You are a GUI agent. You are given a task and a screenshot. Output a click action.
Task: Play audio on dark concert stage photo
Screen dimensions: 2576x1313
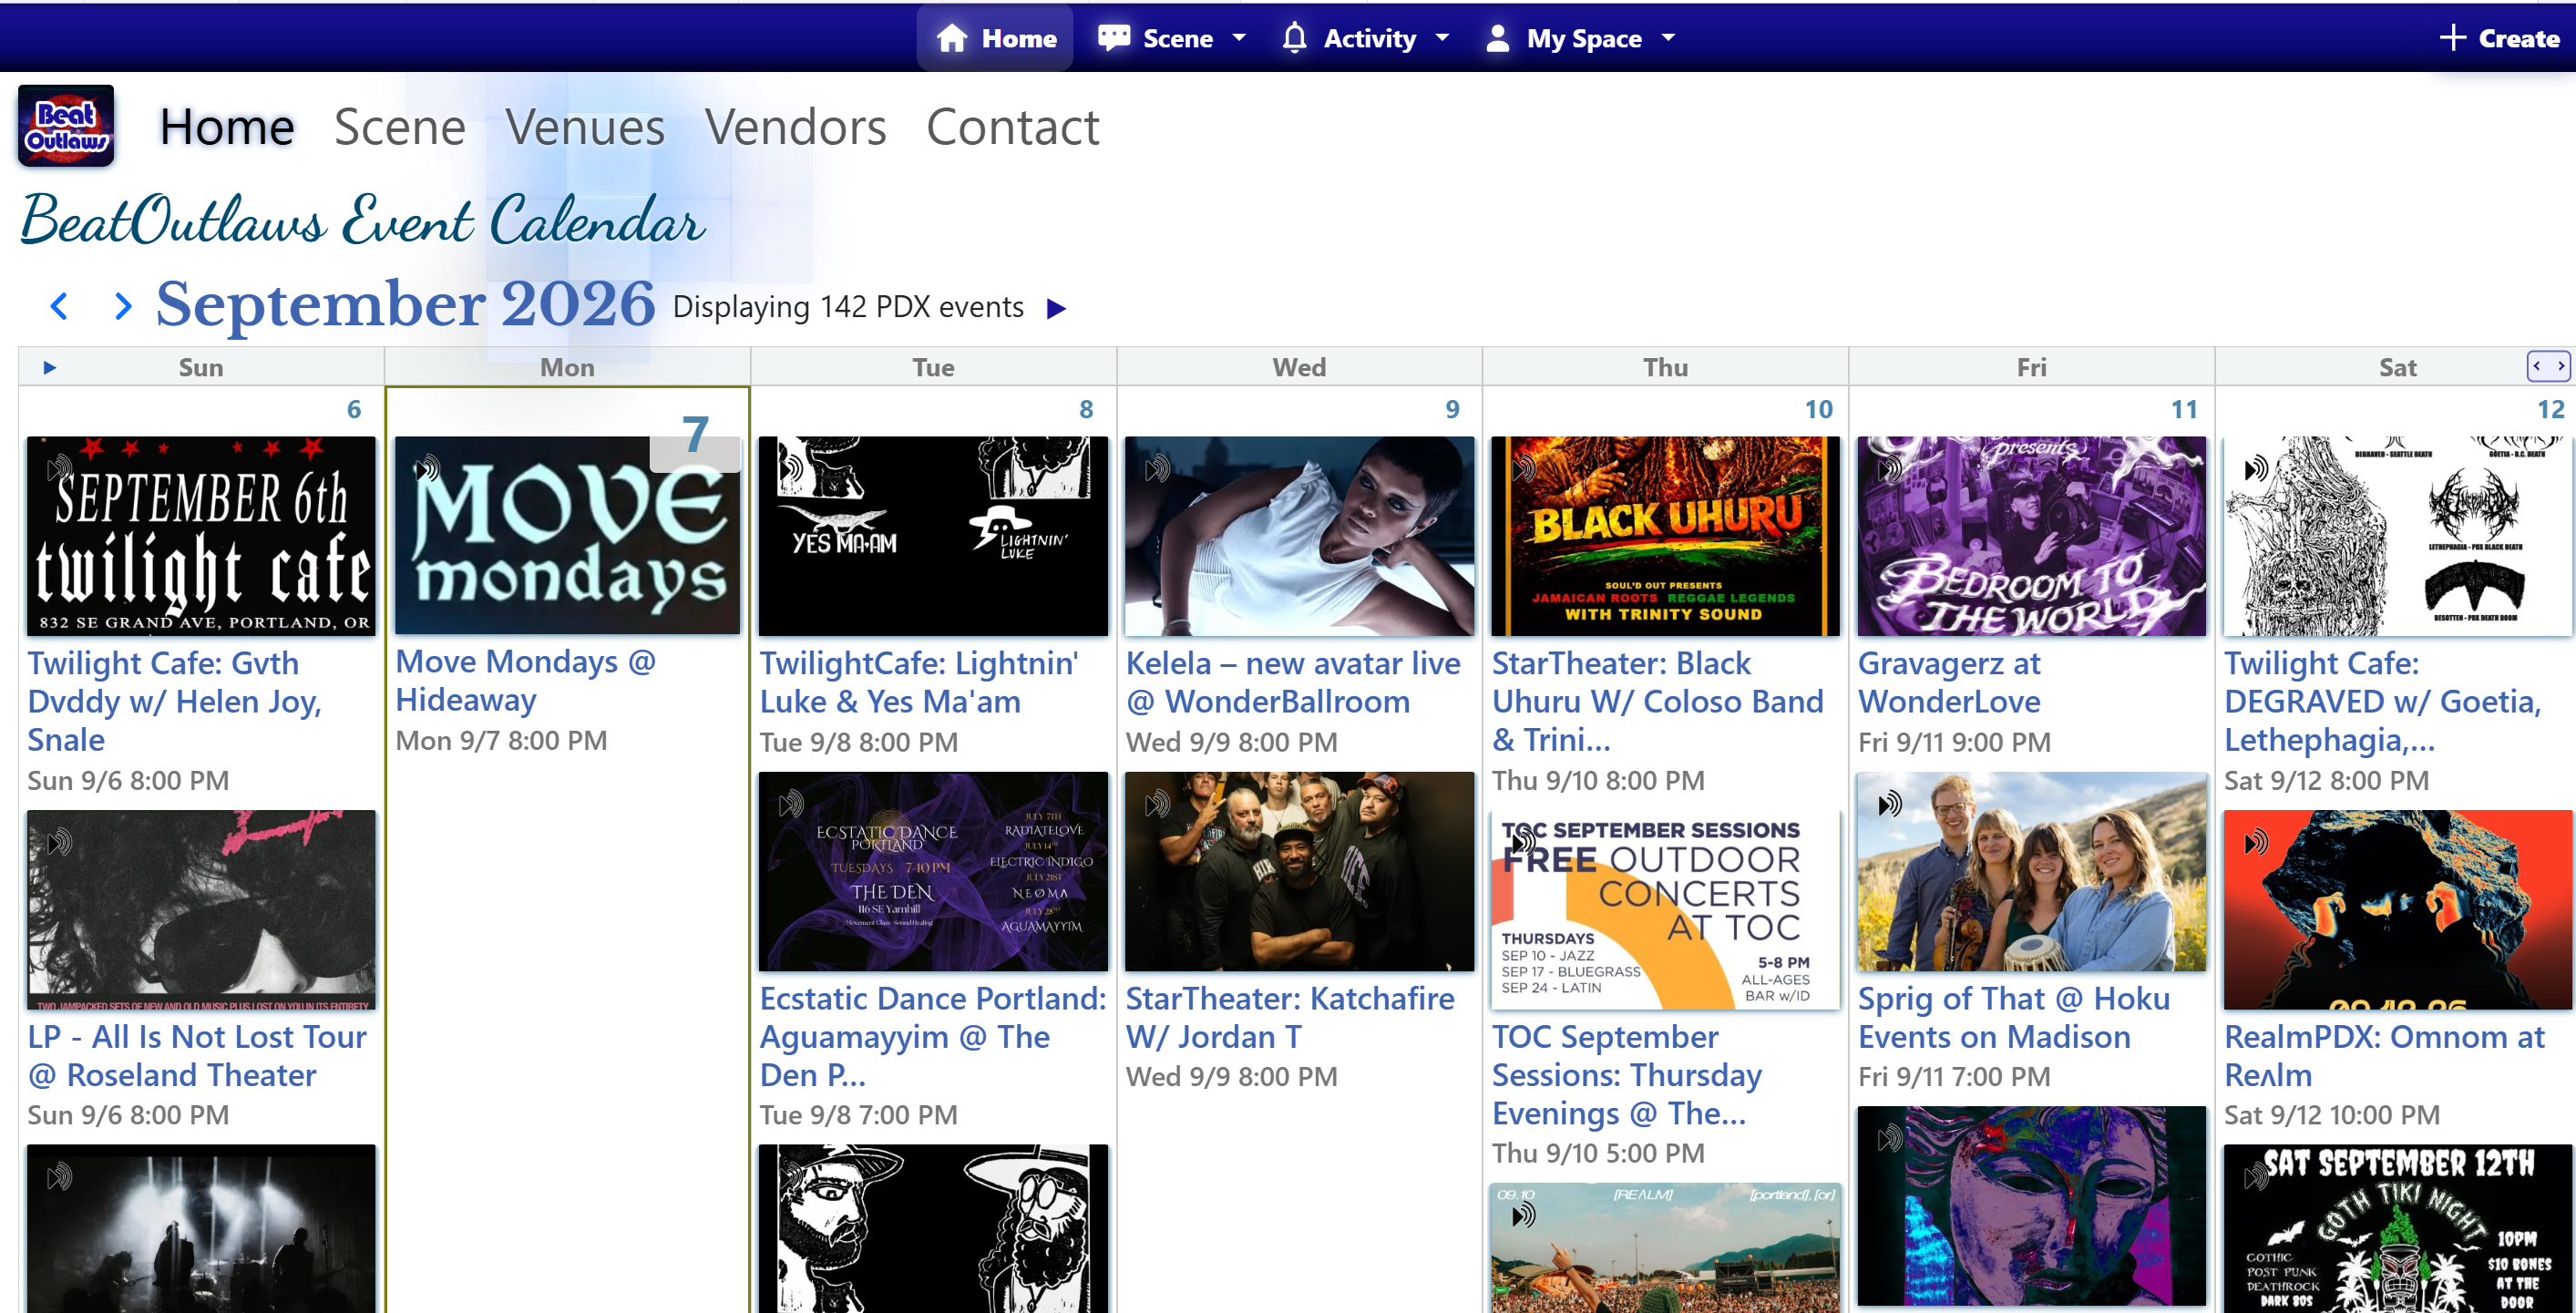60,1177
